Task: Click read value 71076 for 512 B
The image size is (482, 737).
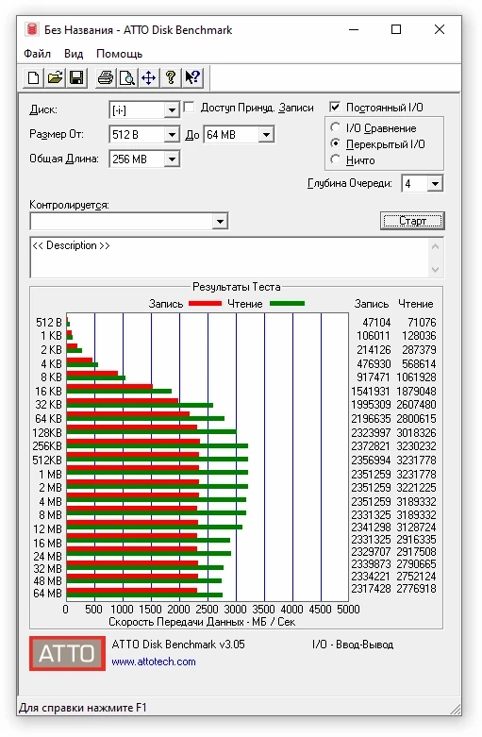Action: coord(422,323)
